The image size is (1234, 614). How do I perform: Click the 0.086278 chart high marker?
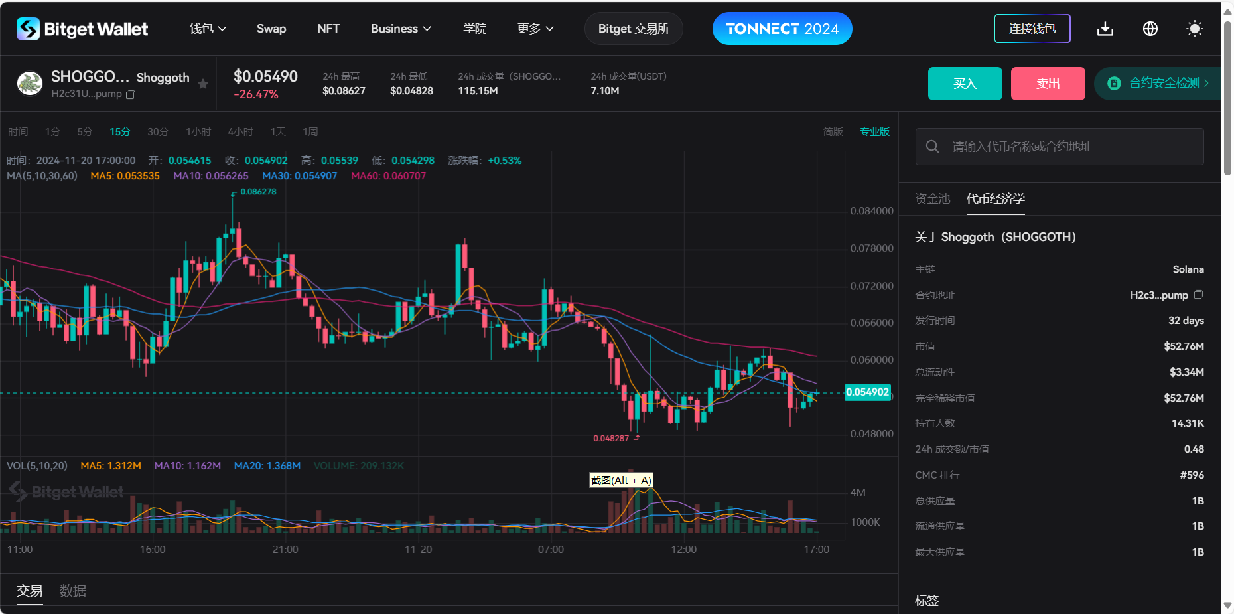(x=258, y=192)
